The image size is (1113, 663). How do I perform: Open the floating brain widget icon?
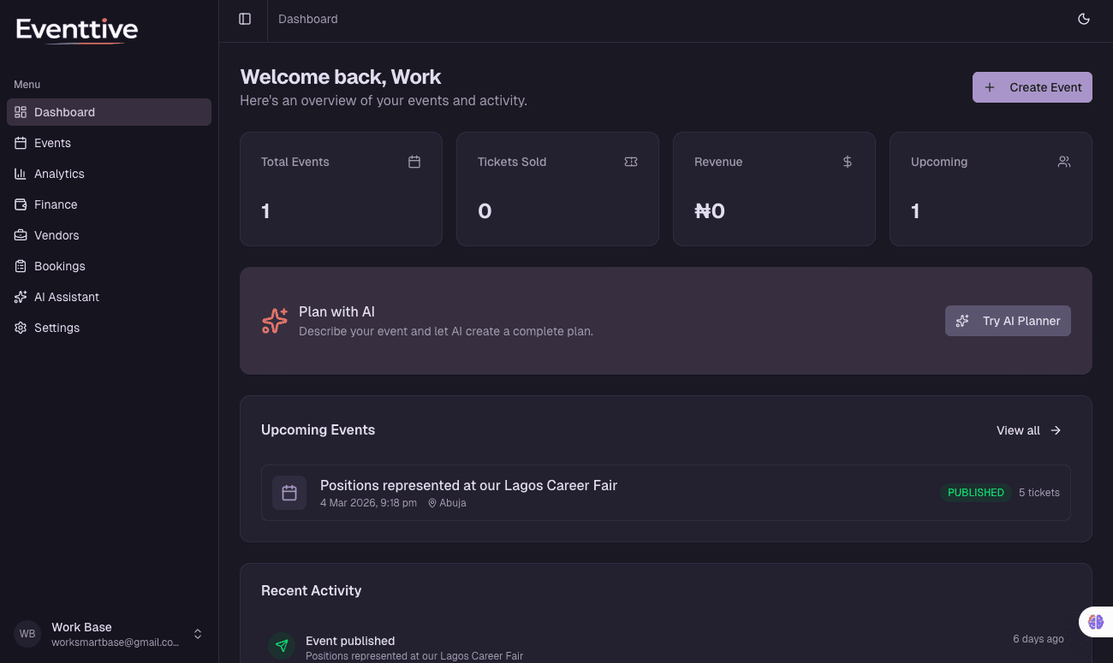1096,622
